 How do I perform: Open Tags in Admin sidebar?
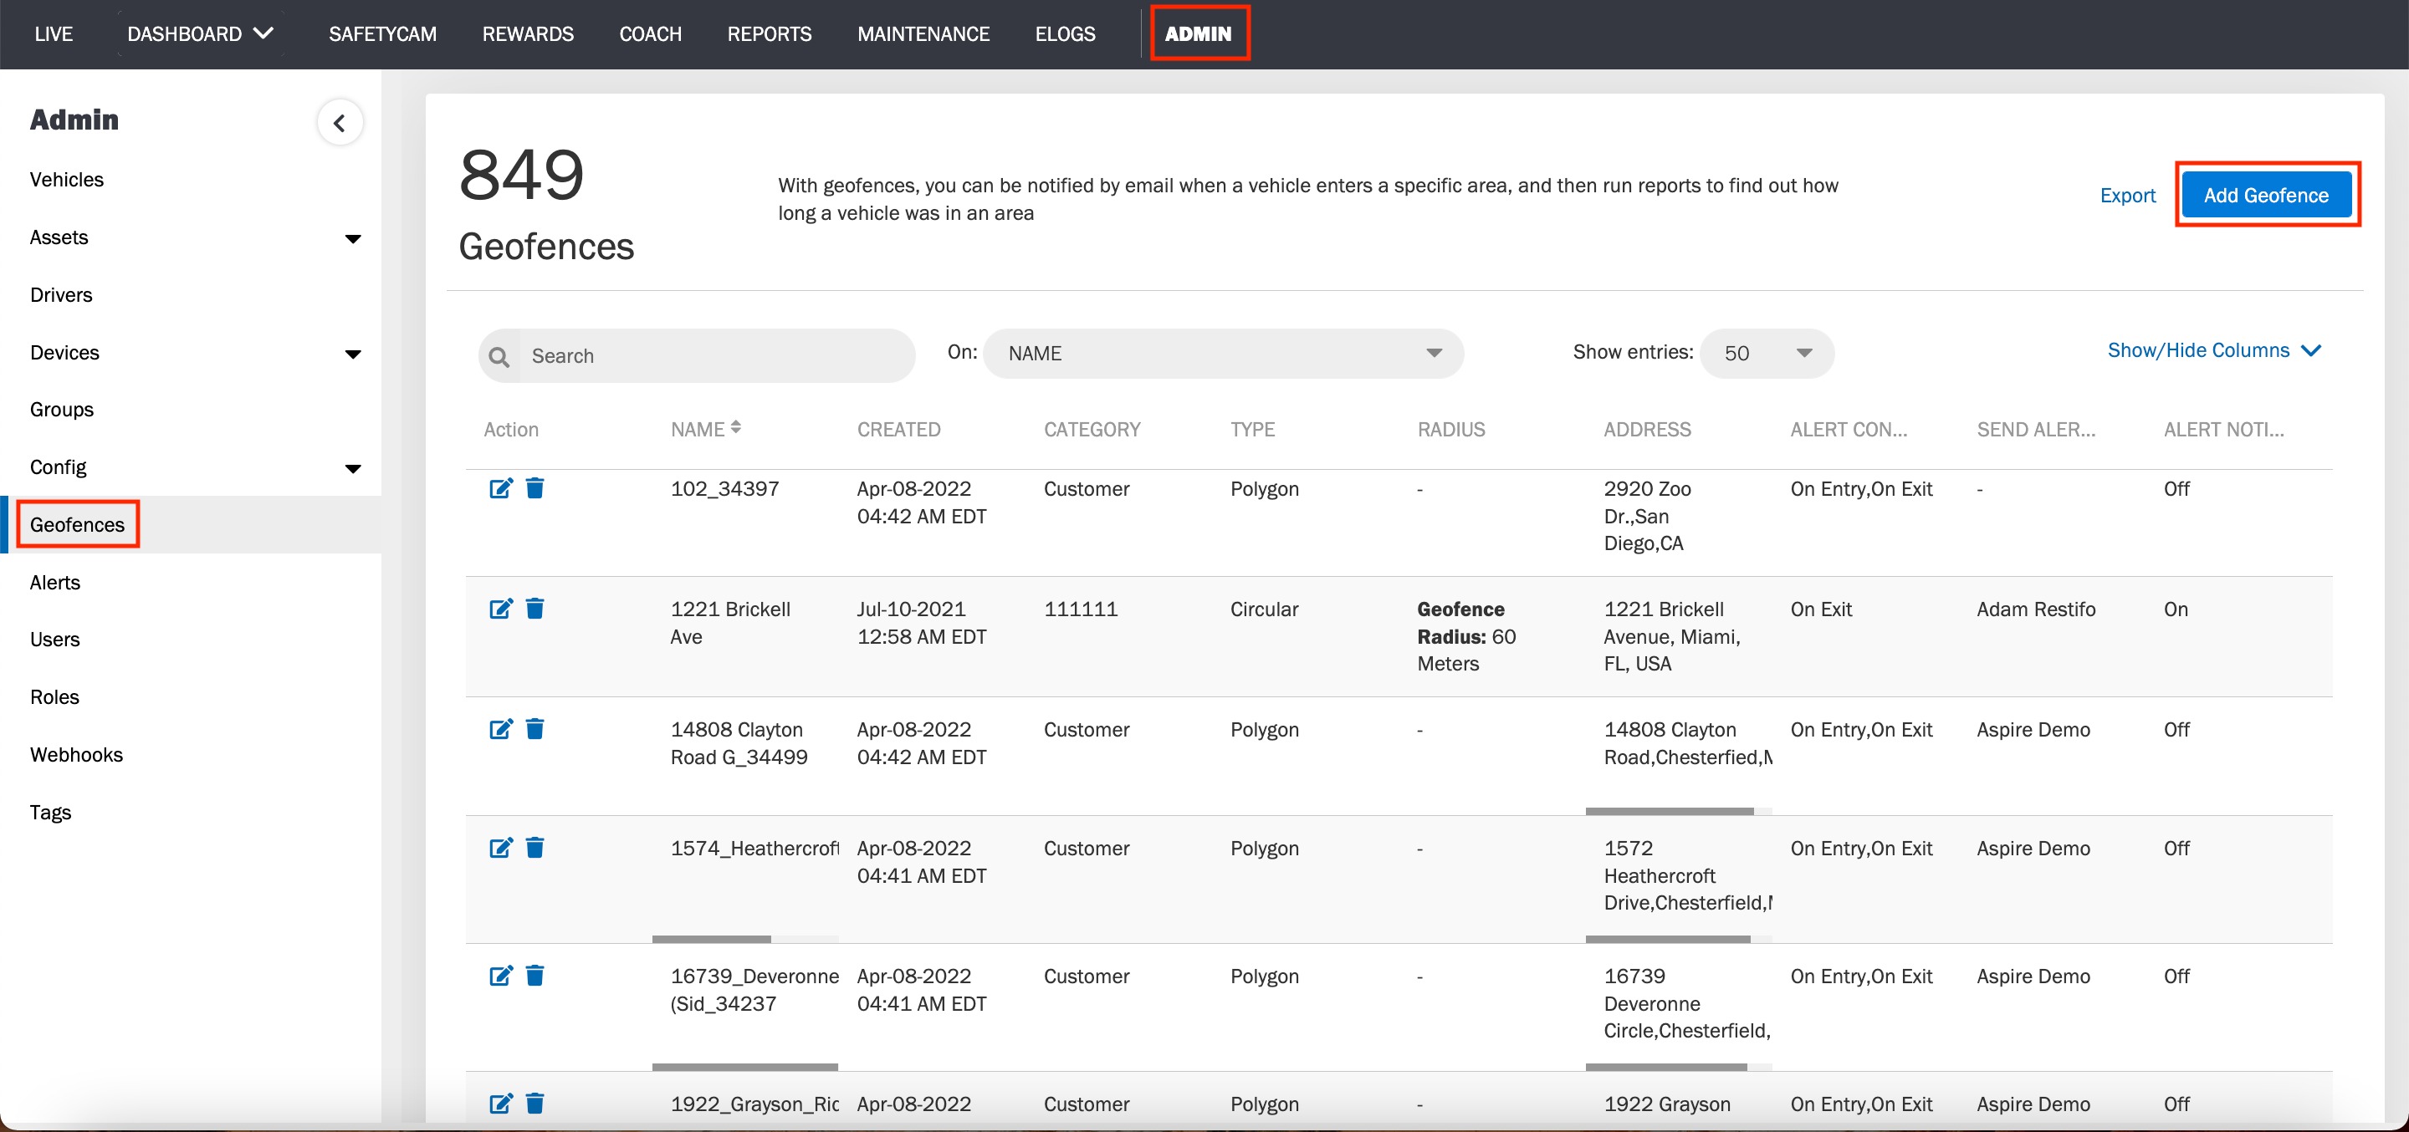[49, 813]
